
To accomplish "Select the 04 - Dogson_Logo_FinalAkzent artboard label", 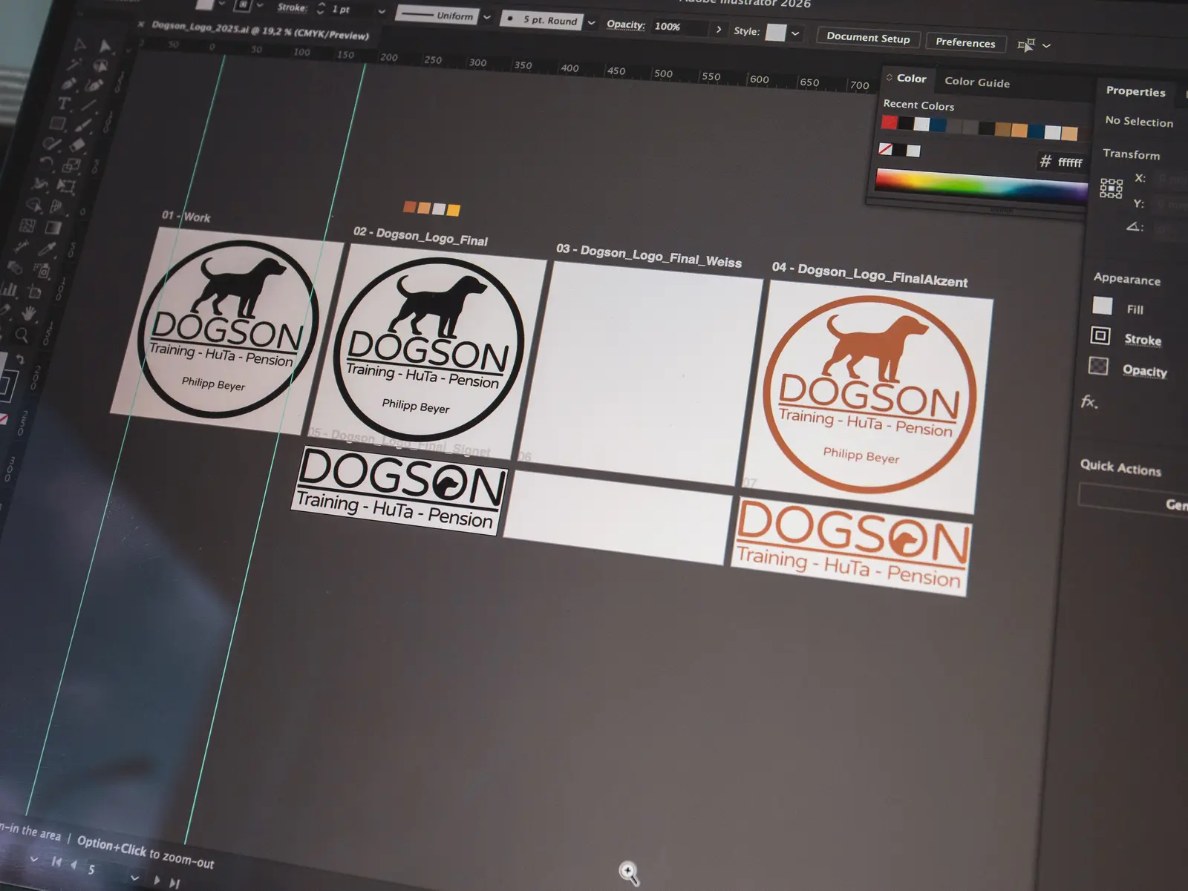I will tap(869, 274).
